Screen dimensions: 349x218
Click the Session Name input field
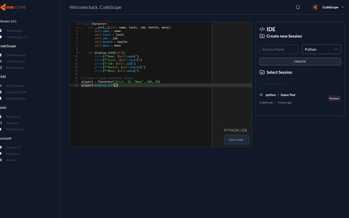[x=279, y=49]
